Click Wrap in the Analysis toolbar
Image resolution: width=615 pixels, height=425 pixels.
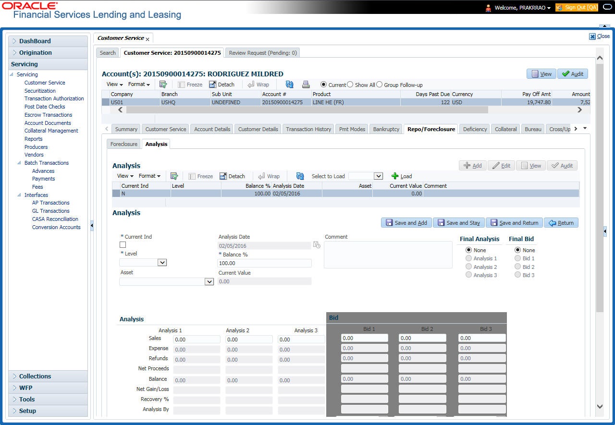(269, 176)
